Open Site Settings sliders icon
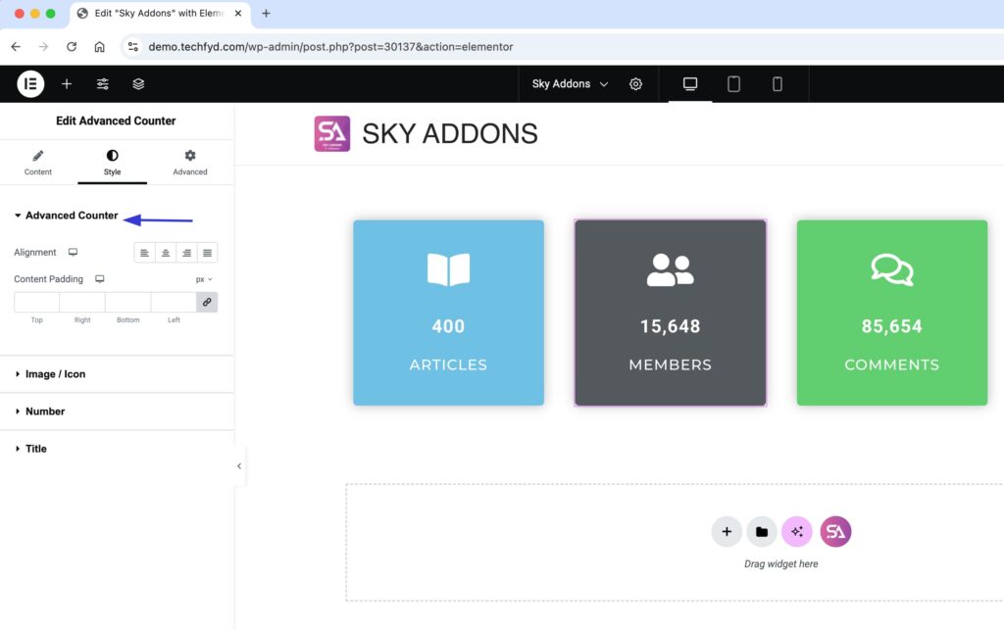 (x=102, y=84)
